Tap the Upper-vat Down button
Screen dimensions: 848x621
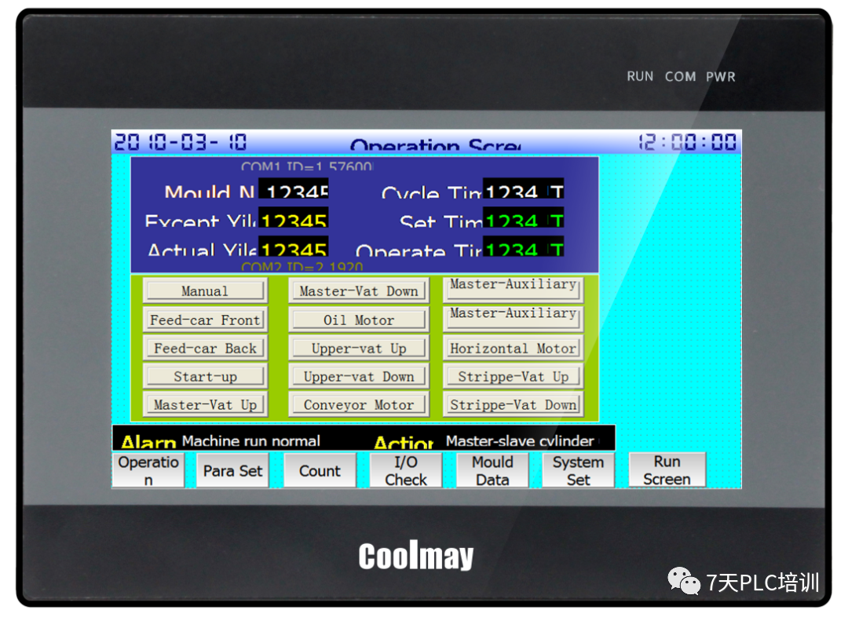(359, 376)
